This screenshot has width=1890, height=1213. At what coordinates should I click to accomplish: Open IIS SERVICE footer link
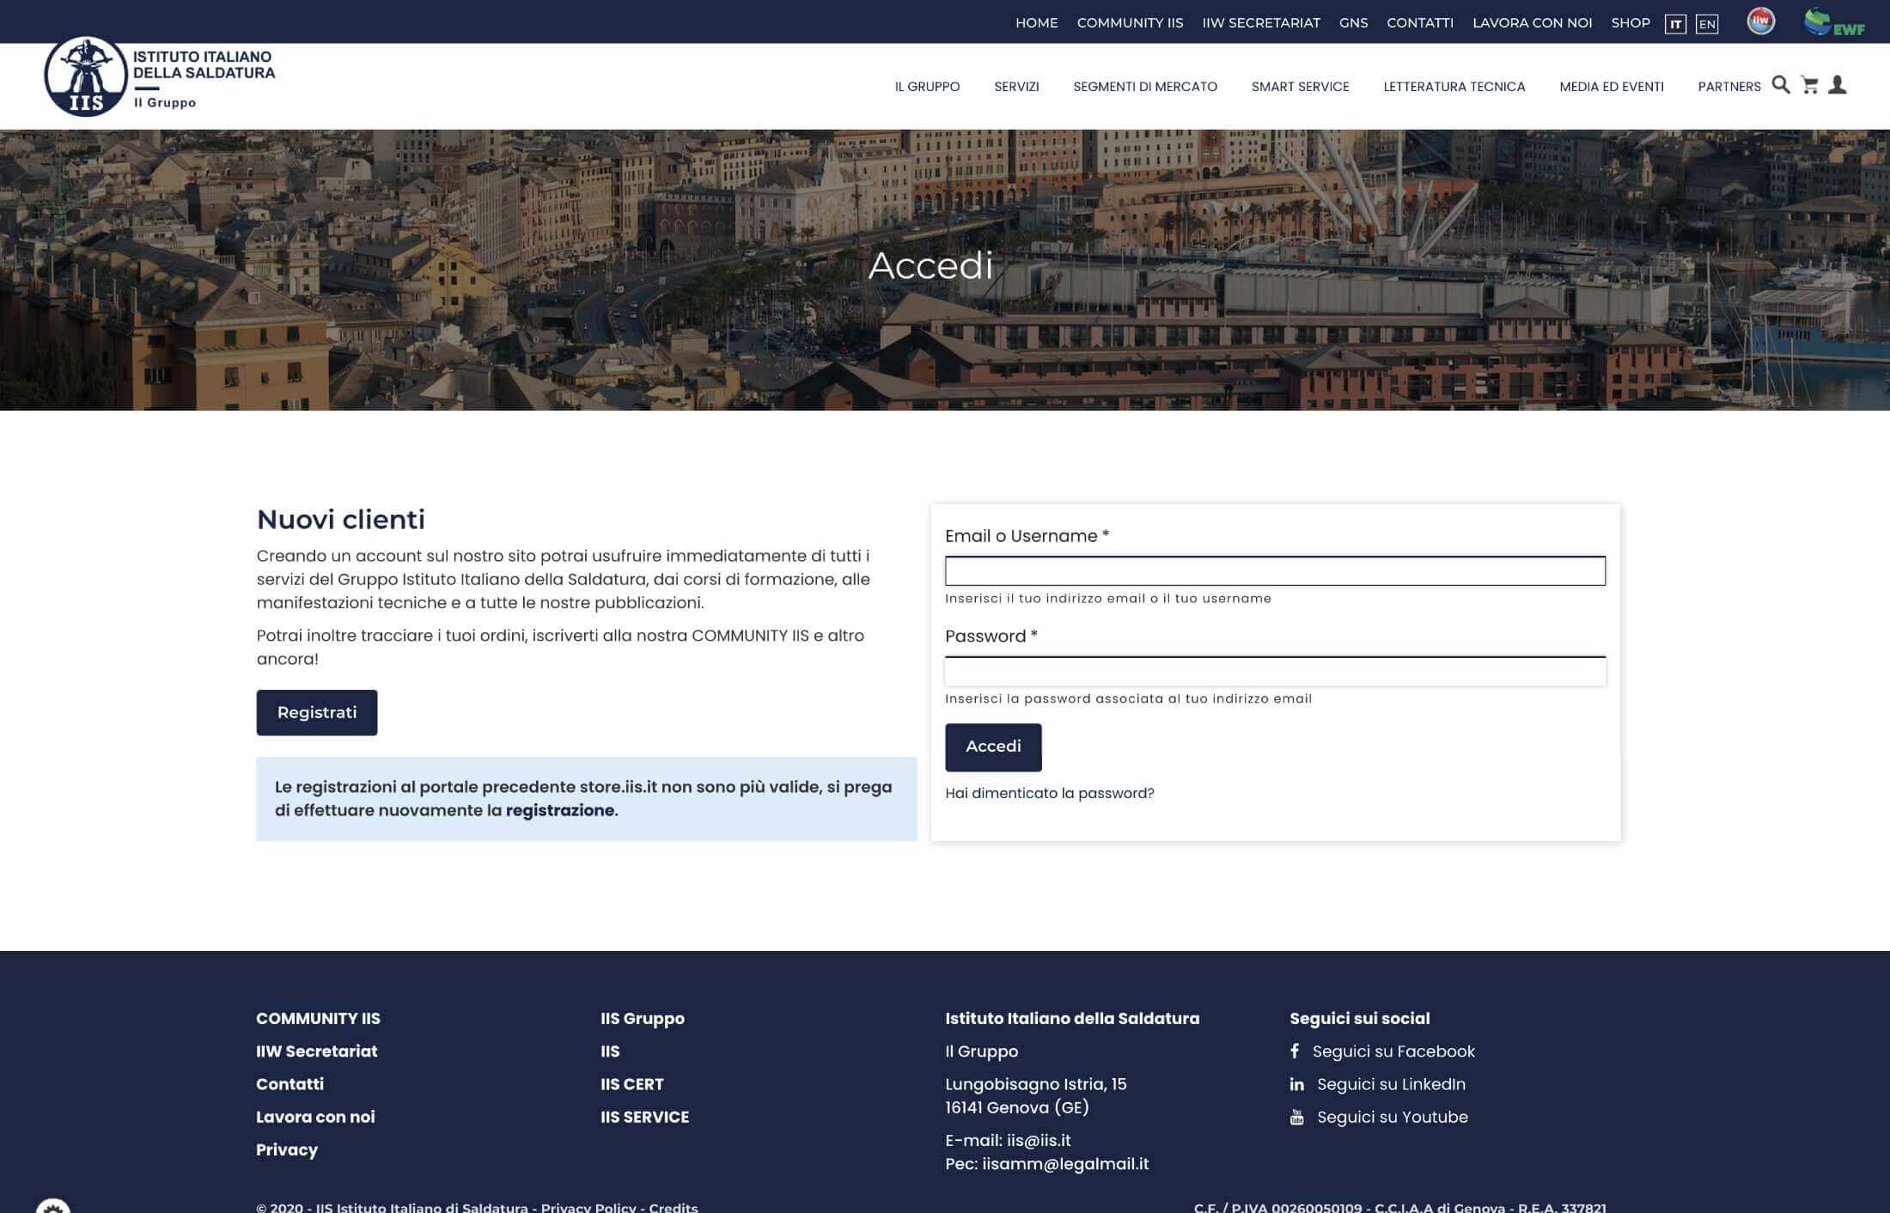[x=644, y=1117]
